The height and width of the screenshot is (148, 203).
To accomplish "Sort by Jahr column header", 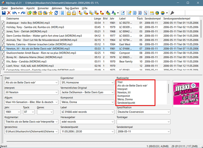I will 113,19.
